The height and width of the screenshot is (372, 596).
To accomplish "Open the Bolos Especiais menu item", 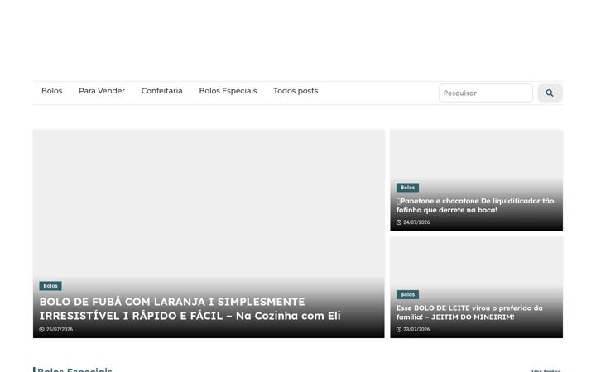I will click(228, 91).
